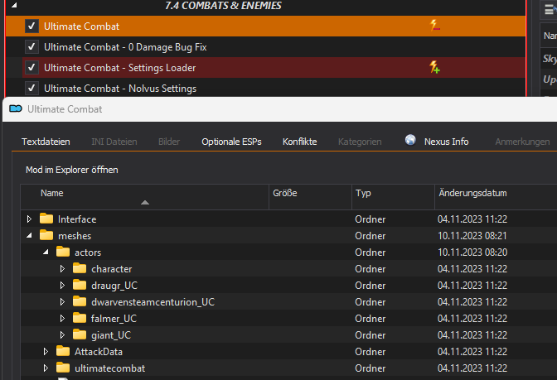This screenshot has width=557, height=380.
Task: Uncheck the Ultimate Combat mod checkbox
Action: (x=31, y=26)
